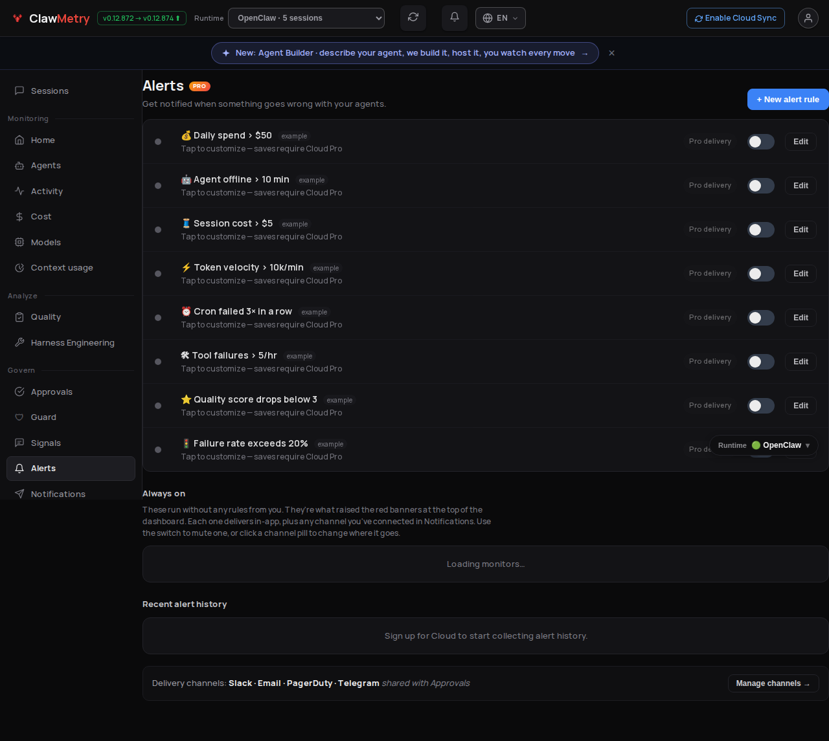Click the Guard shield icon in sidebar
This screenshot has height=741, width=829.
(x=19, y=417)
